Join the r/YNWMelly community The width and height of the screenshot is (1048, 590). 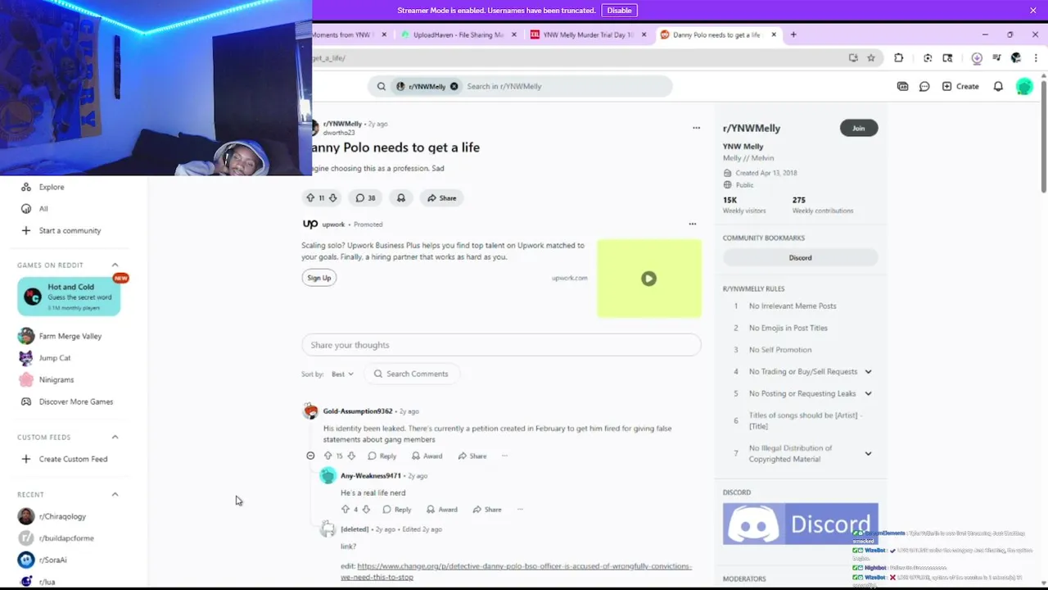[x=859, y=128]
